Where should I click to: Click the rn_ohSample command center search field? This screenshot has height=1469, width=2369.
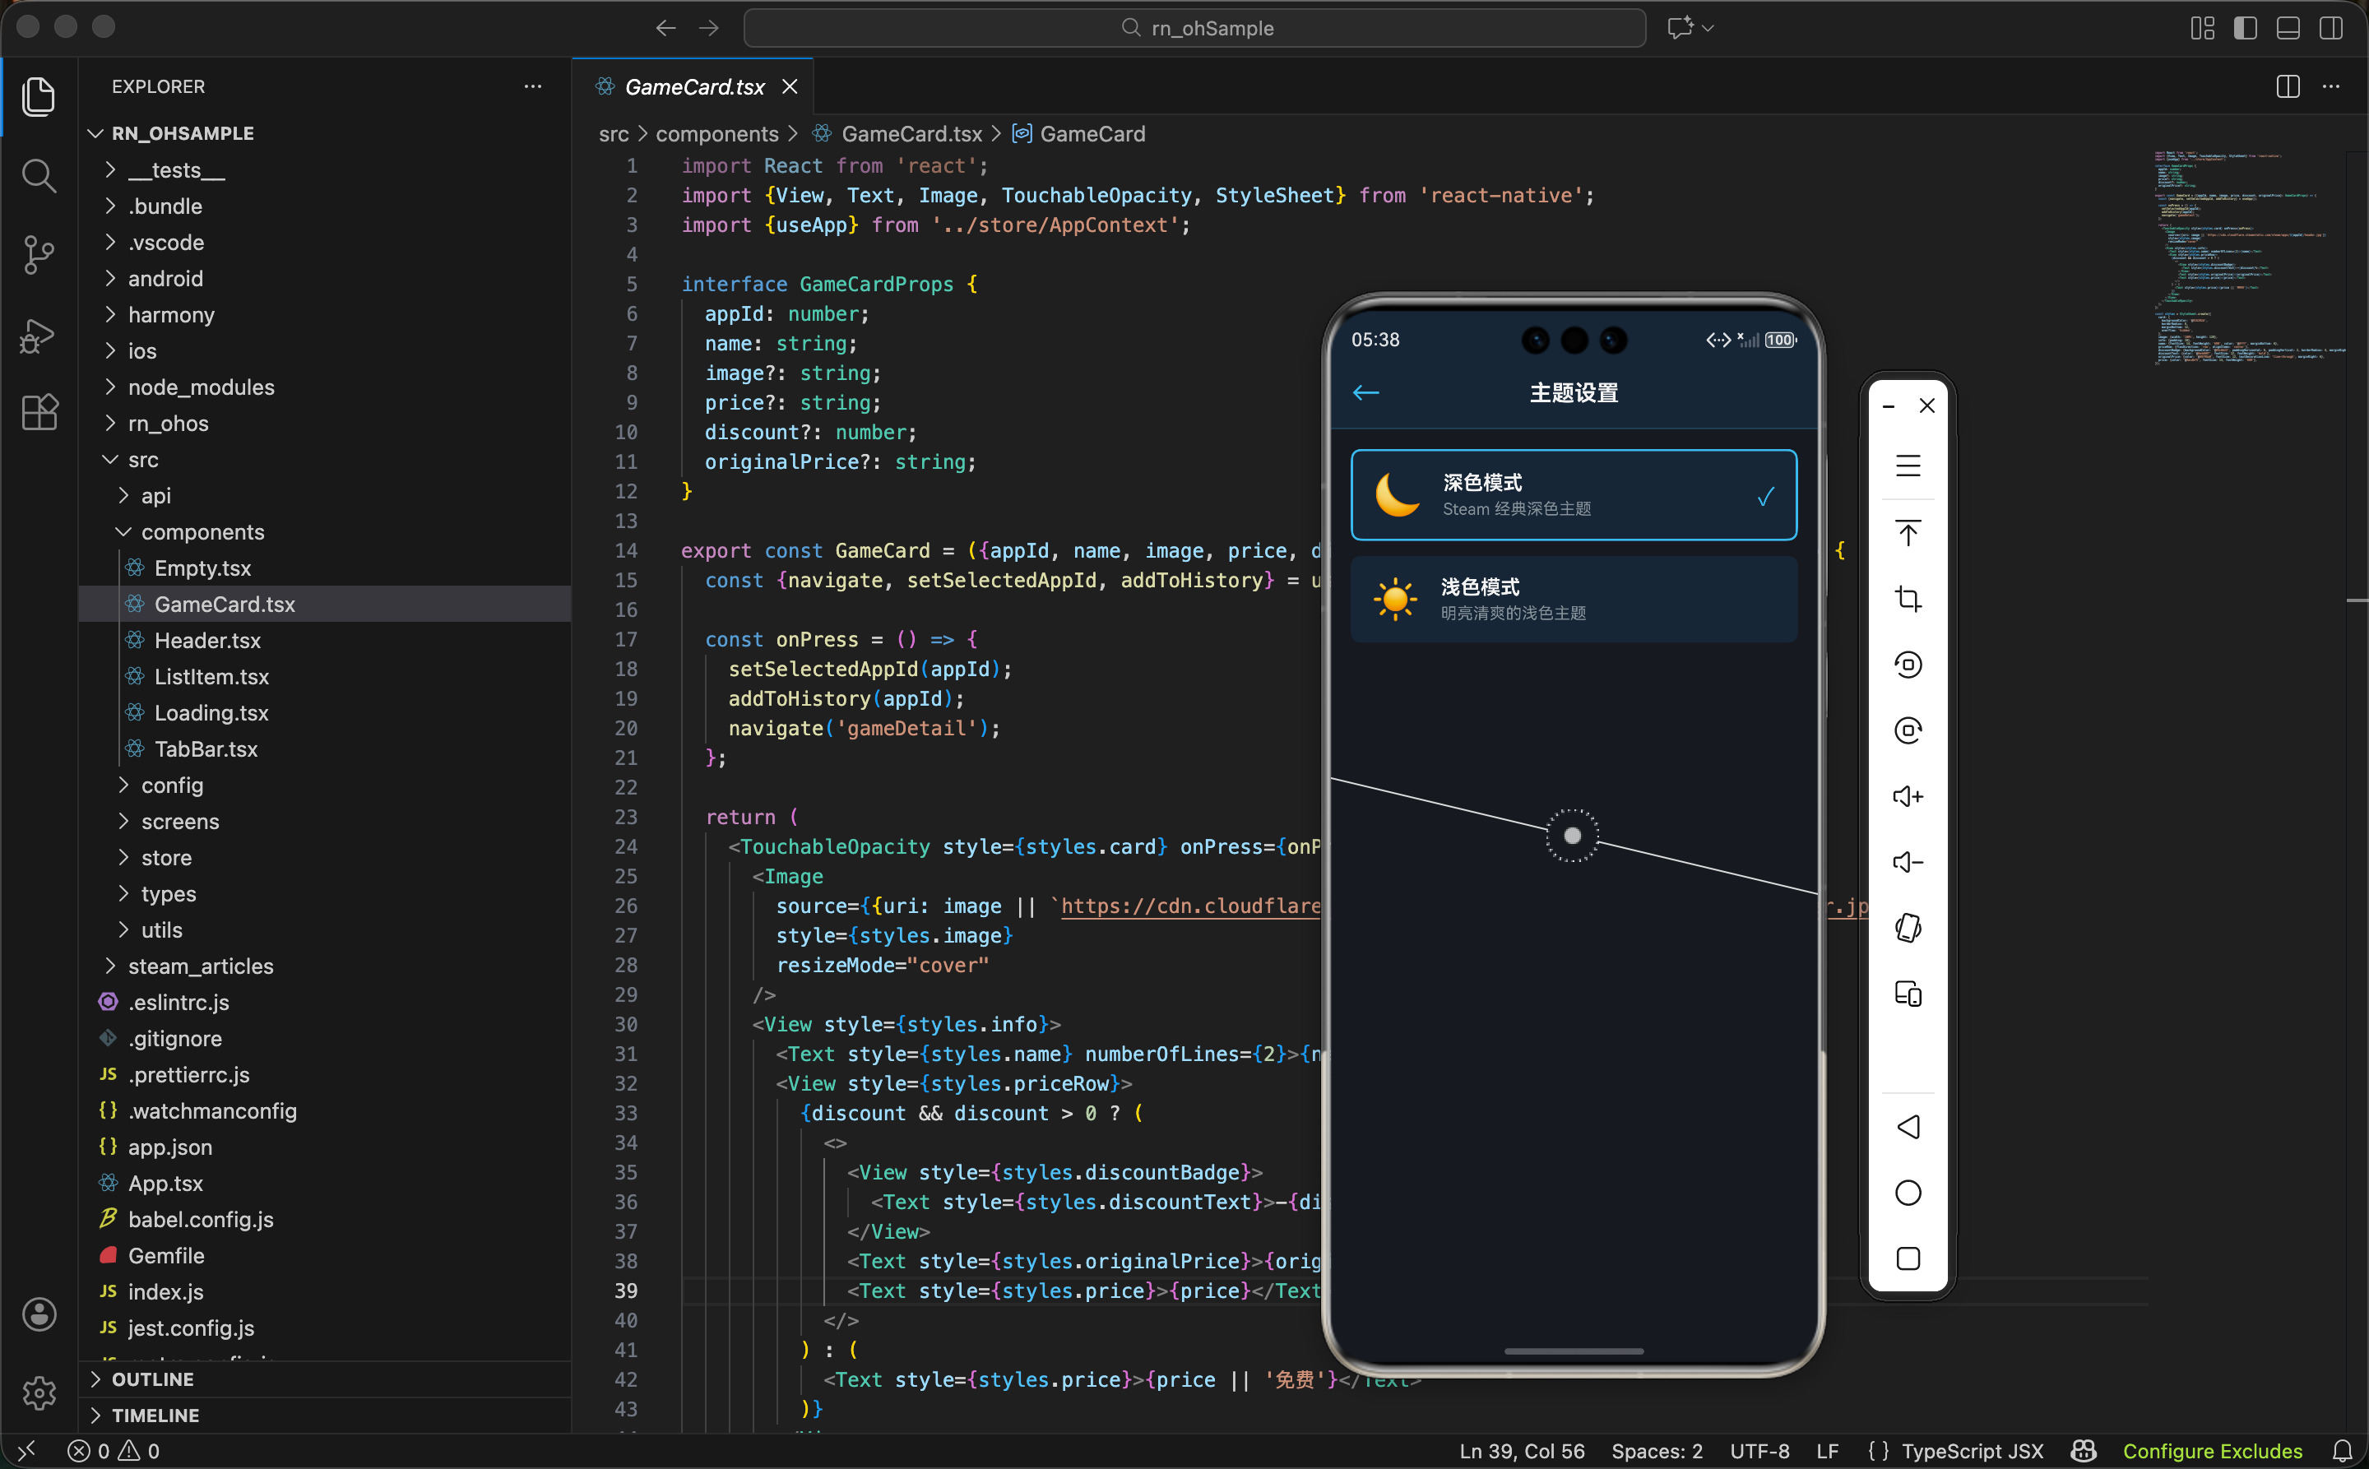(1194, 28)
